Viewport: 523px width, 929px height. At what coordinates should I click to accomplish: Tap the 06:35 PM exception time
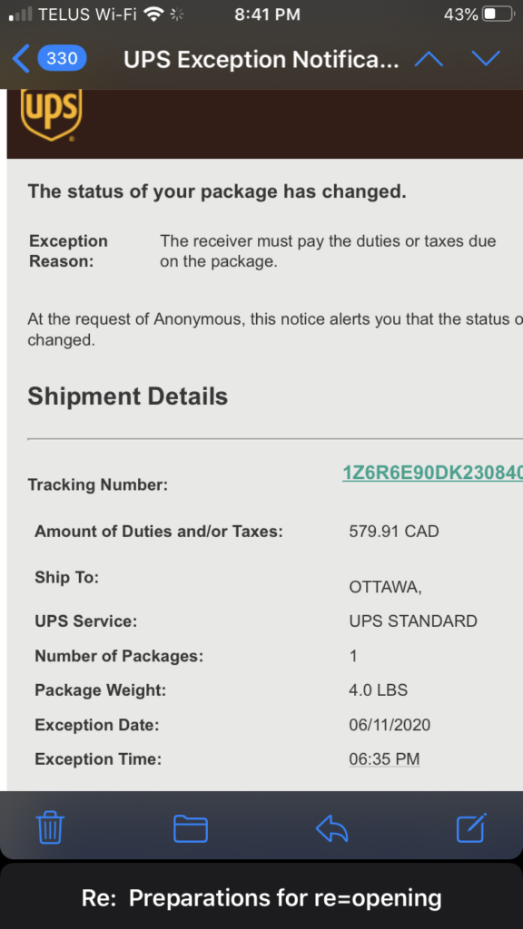click(384, 759)
